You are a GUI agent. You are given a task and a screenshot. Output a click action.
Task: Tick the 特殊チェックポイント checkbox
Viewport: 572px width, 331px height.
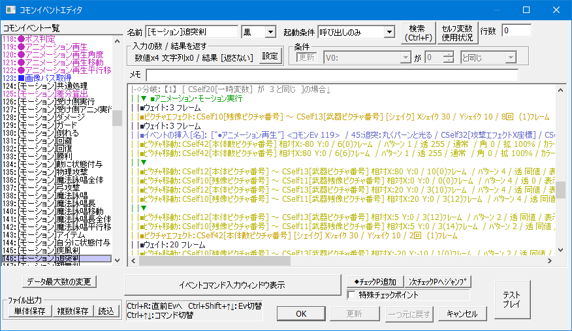(x=352, y=295)
